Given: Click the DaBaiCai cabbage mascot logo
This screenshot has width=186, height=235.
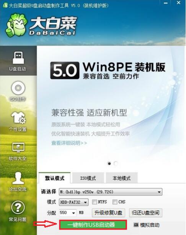Looking at the screenshot, I should tap(16, 25).
